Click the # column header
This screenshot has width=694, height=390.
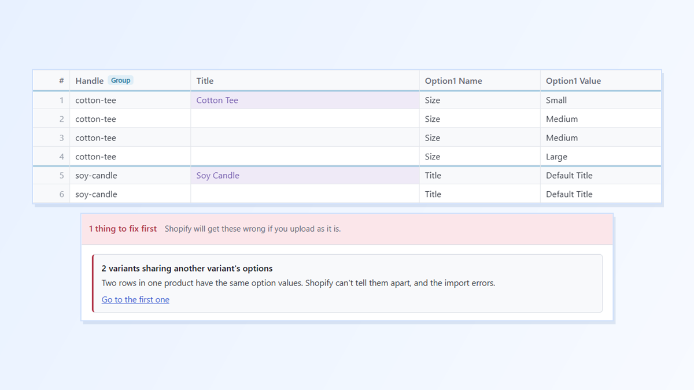(x=51, y=81)
